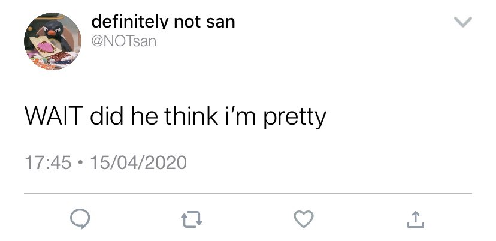
Task: View Pingu avatar of @NOTsan
Action: coord(53,41)
